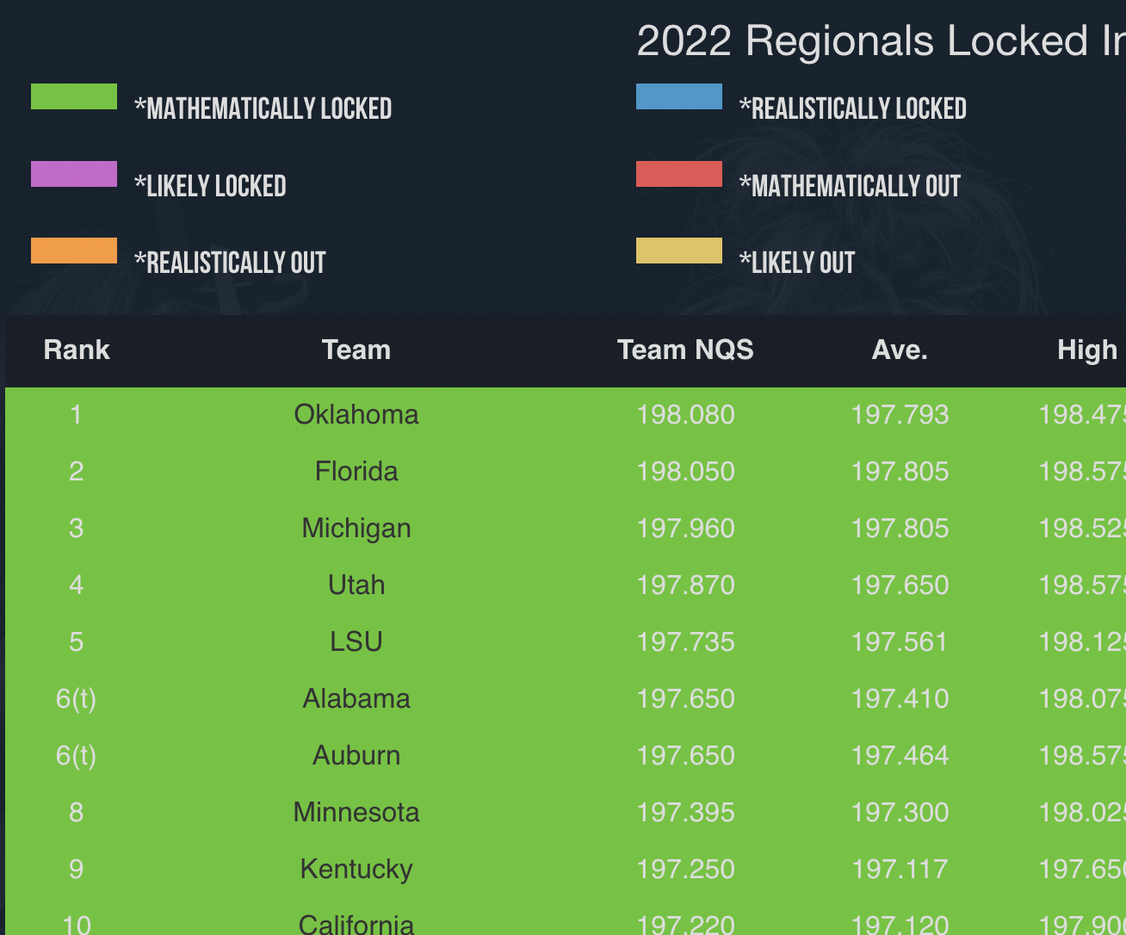Click the Utah team name
This screenshot has width=1126, height=935.
(356, 585)
